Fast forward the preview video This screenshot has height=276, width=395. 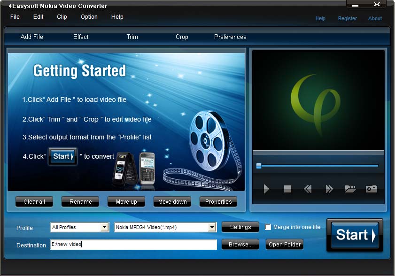329,189
